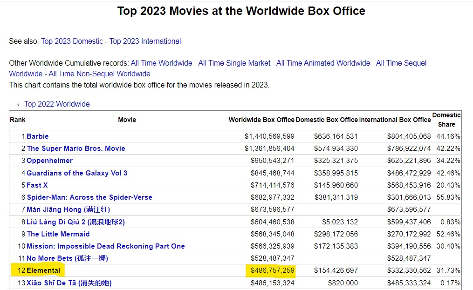
Task: Open All Time Single Market records
Action: [x=234, y=63]
